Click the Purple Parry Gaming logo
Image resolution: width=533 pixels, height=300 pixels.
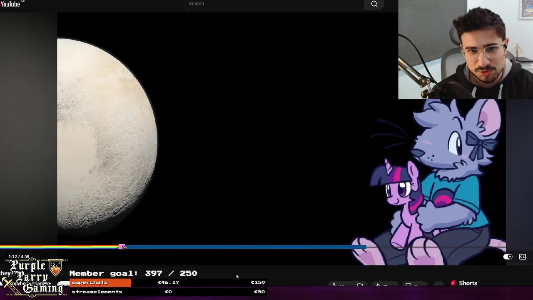coord(34,276)
